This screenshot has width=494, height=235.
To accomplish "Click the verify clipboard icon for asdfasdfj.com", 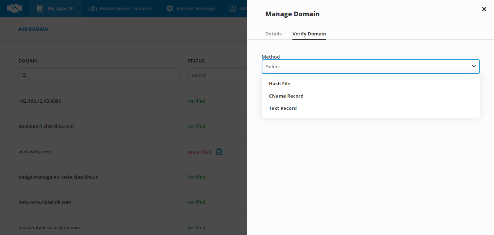I will tap(219, 152).
